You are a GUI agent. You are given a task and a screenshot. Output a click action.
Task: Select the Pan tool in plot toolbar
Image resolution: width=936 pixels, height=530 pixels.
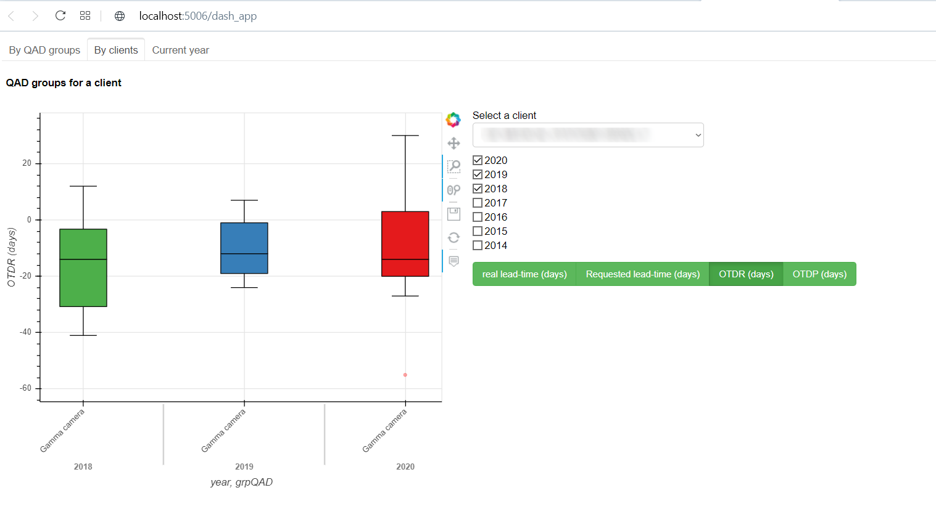click(454, 144)
